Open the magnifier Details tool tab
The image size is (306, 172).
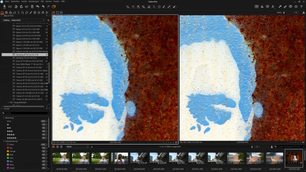tap(26, 12)
